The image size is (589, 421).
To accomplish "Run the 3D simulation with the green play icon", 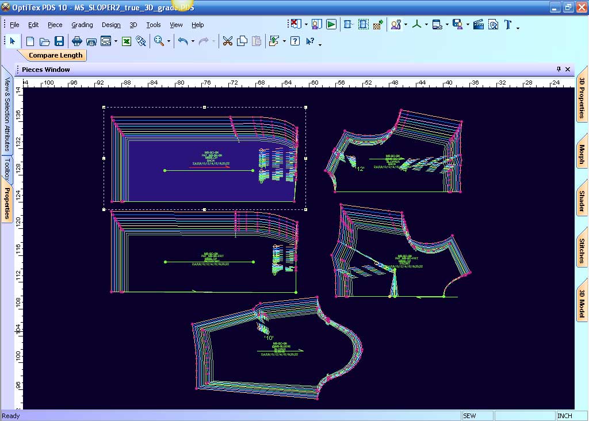I will (x=331, y=24).
